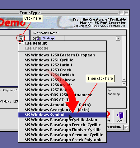Select MS Windows 1257 Baltic
This screenshot has width=140, height=148.
click(63, 90)
